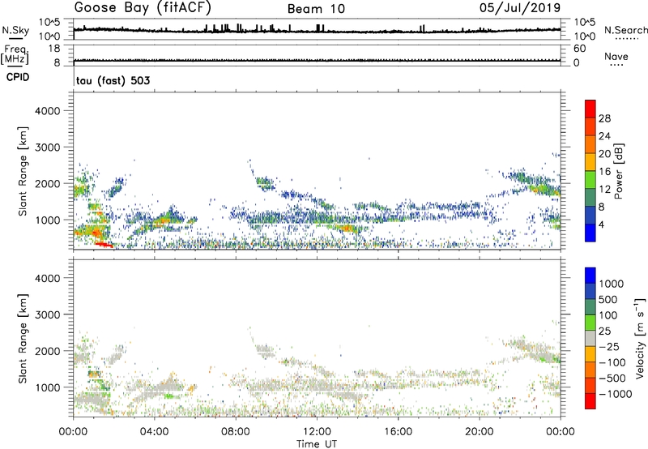This screenshot has height=449, width=648.
Task: Click the "Time UT" axis title
Action: [317, 444]
